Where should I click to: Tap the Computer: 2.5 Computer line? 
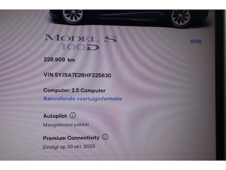74,90
